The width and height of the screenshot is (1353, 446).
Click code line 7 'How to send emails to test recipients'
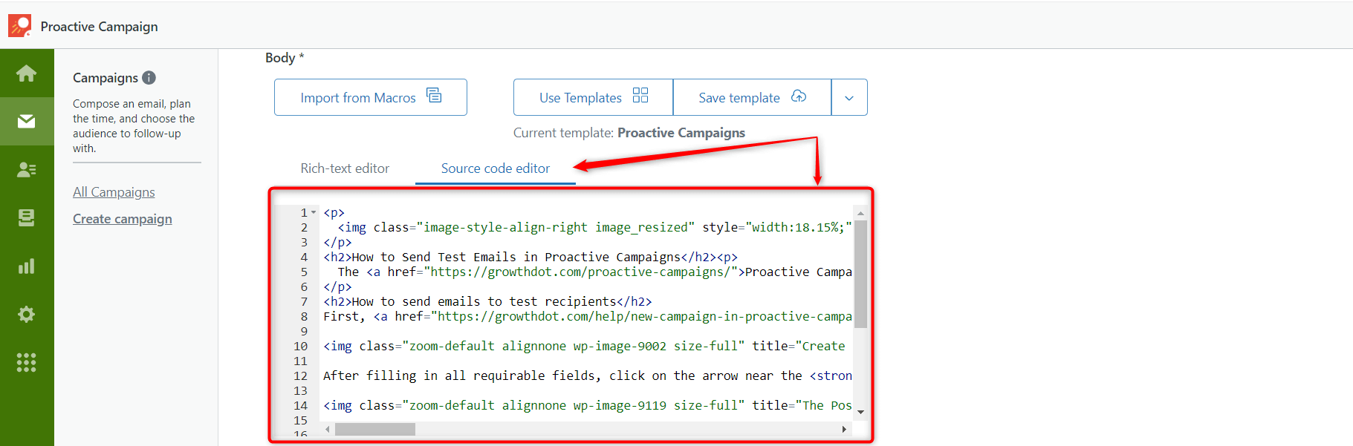(x=487, y=302)
